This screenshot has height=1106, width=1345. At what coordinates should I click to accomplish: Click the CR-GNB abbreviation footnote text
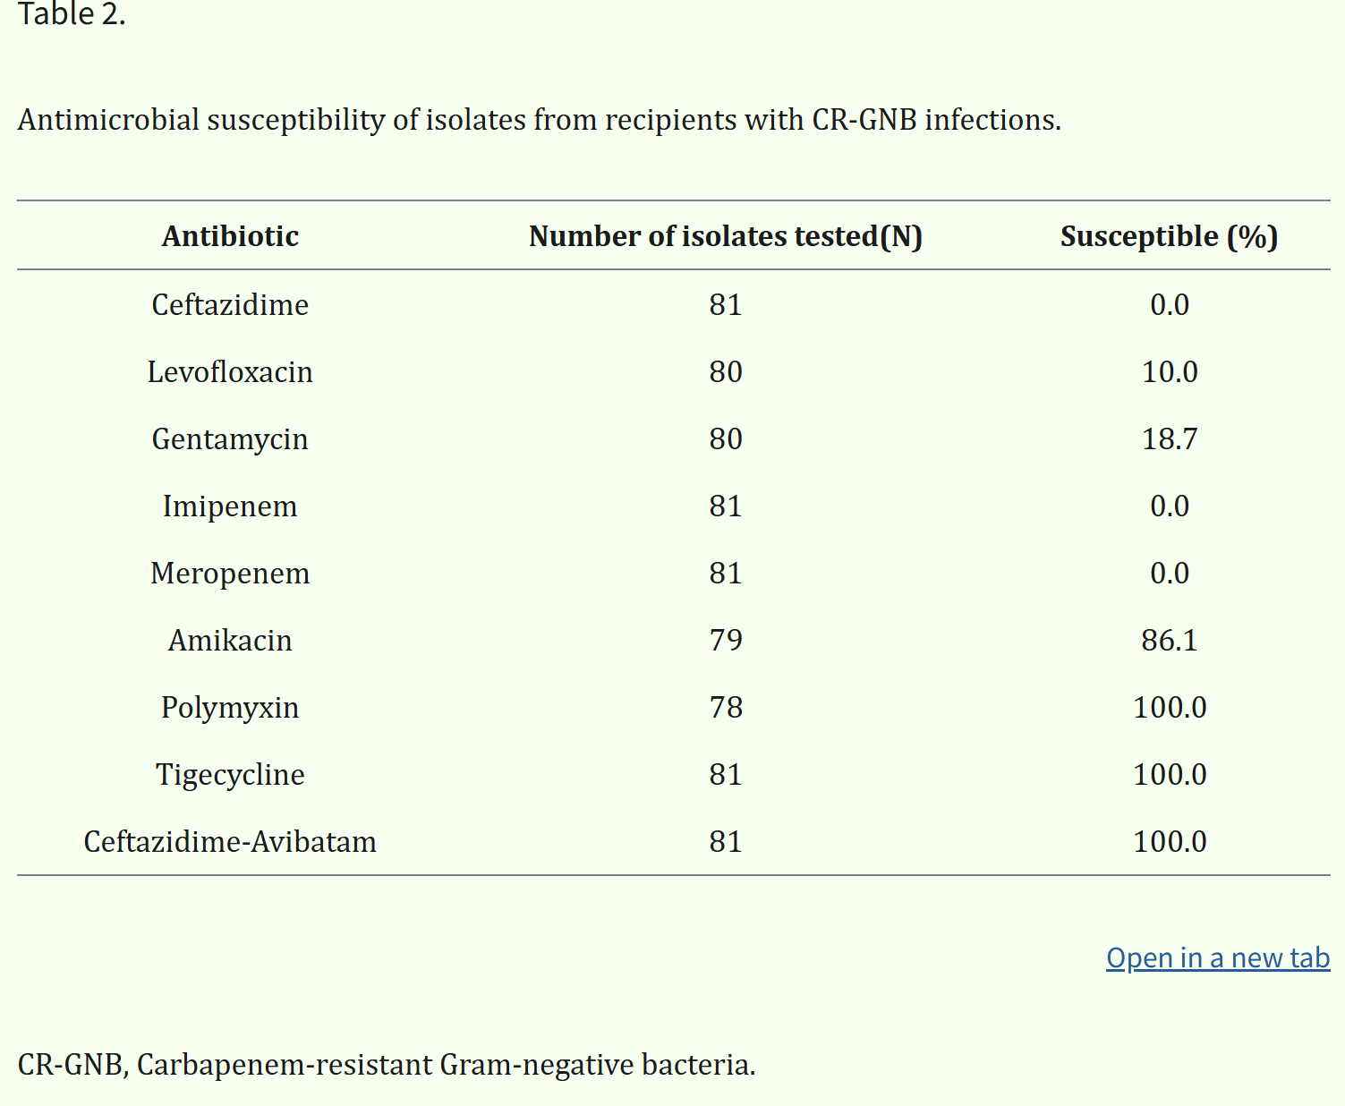pos(387,1065)
